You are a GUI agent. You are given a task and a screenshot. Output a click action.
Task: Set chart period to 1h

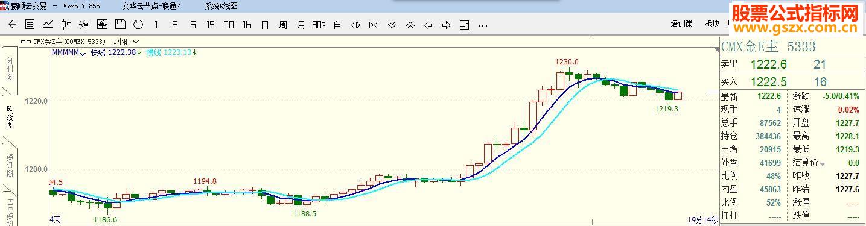point(247,25)
